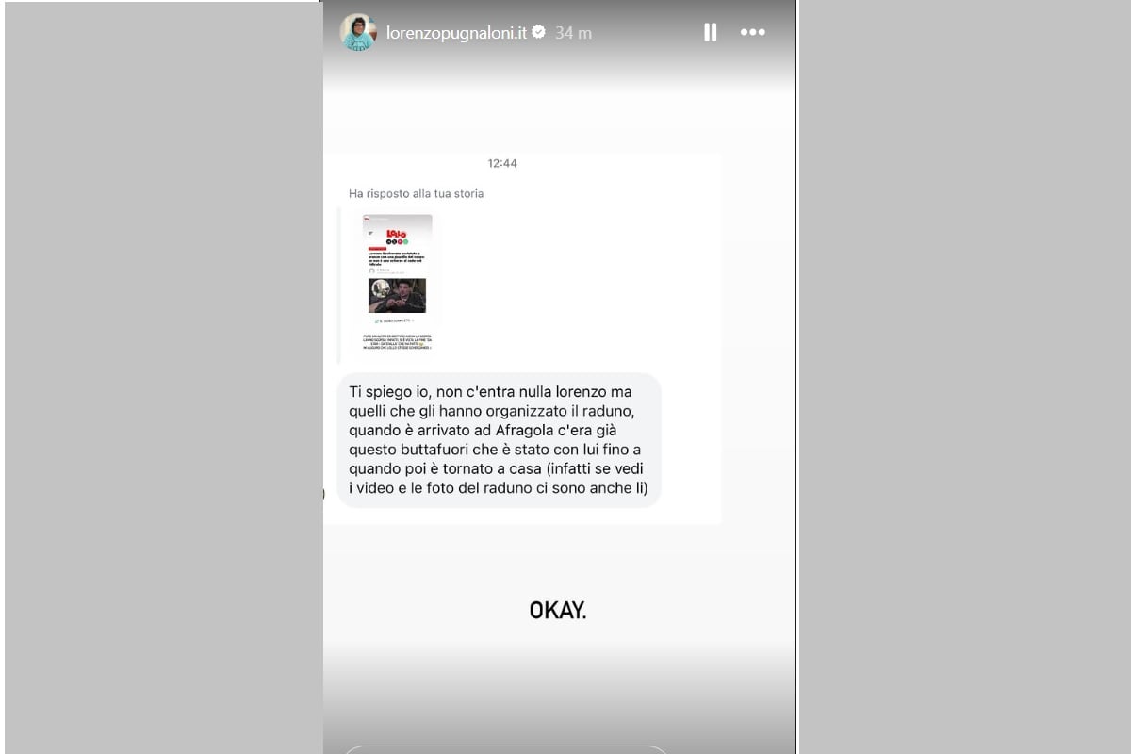
Task: Click the bold headline in shared thumbnail
Action: coord(397,258)
